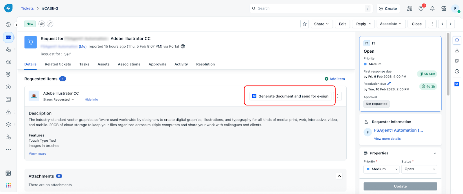Edit the resolution due date pencil
Image resolution: width=463 pixels, height=194 pixels.
click(x=389, y=84)
